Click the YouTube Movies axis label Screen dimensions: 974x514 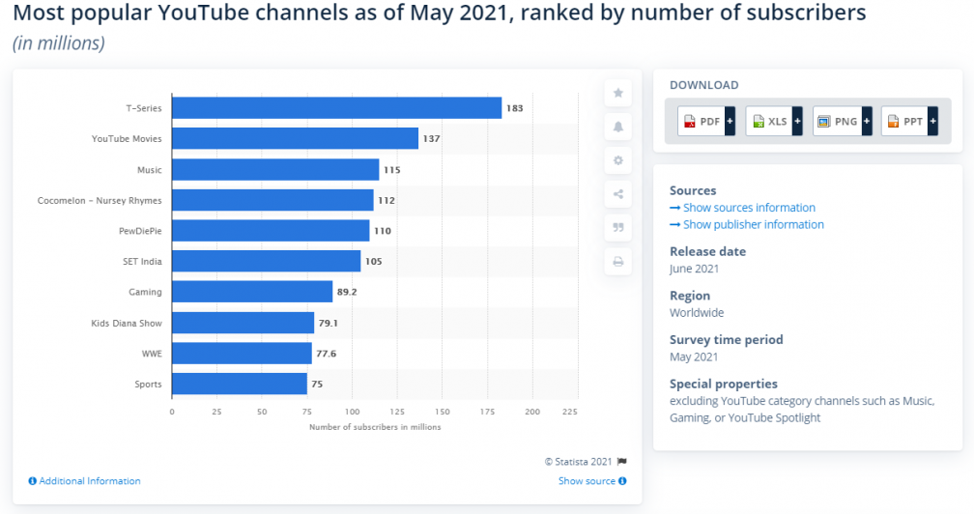point(127,138)
